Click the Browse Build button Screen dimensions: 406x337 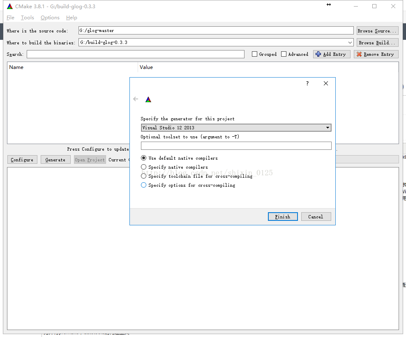378,43
